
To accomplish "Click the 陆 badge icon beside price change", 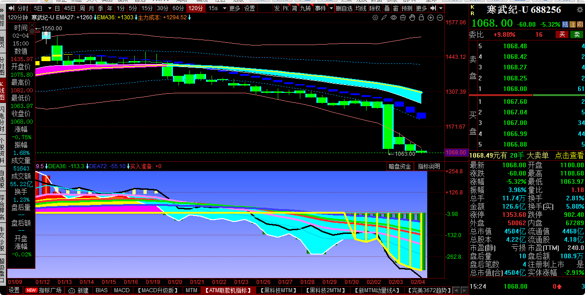I will (x=566, y=24).
